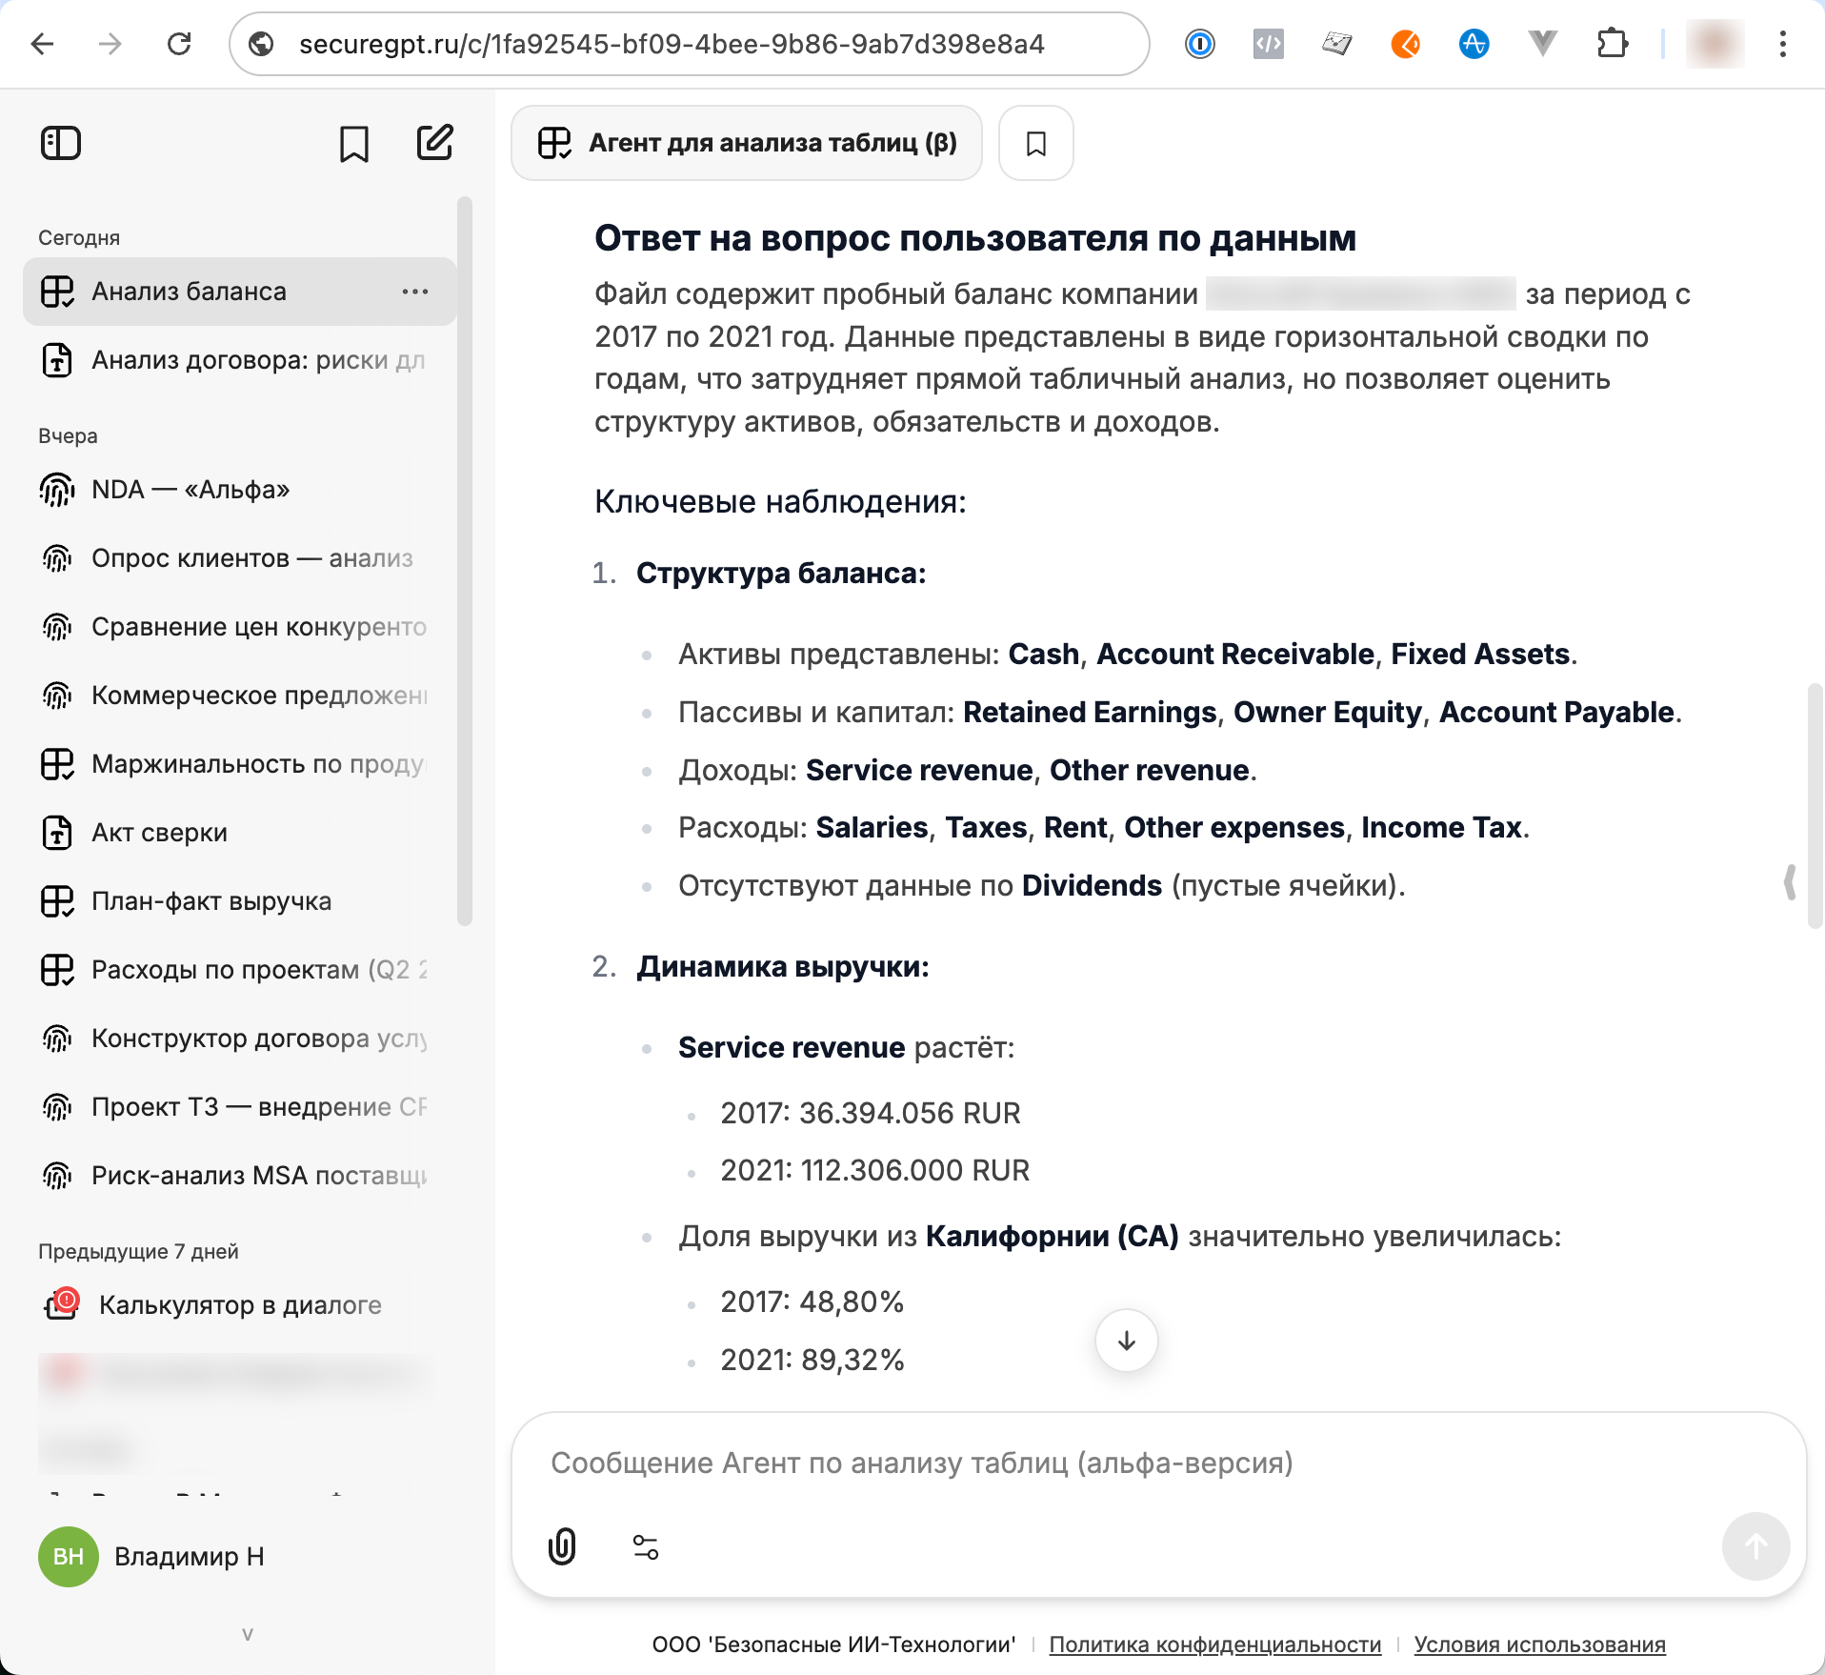Open the Сравнение цен конкурентов chat
1825x1675 pixels.
click(x=238, y=627)
